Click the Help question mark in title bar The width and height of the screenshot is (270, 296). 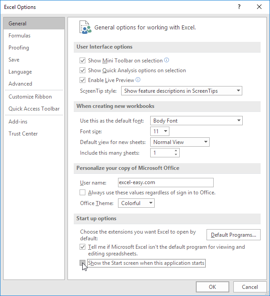(239, 7)
